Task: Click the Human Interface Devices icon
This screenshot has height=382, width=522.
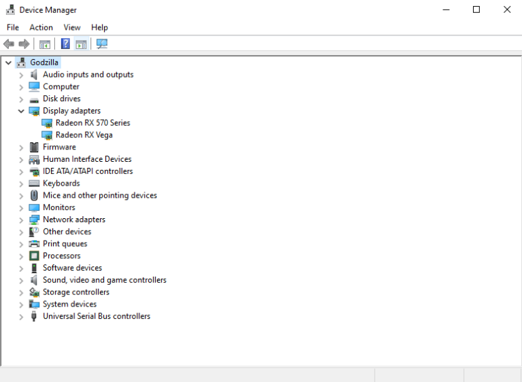Action: click(x=34, y=160)
